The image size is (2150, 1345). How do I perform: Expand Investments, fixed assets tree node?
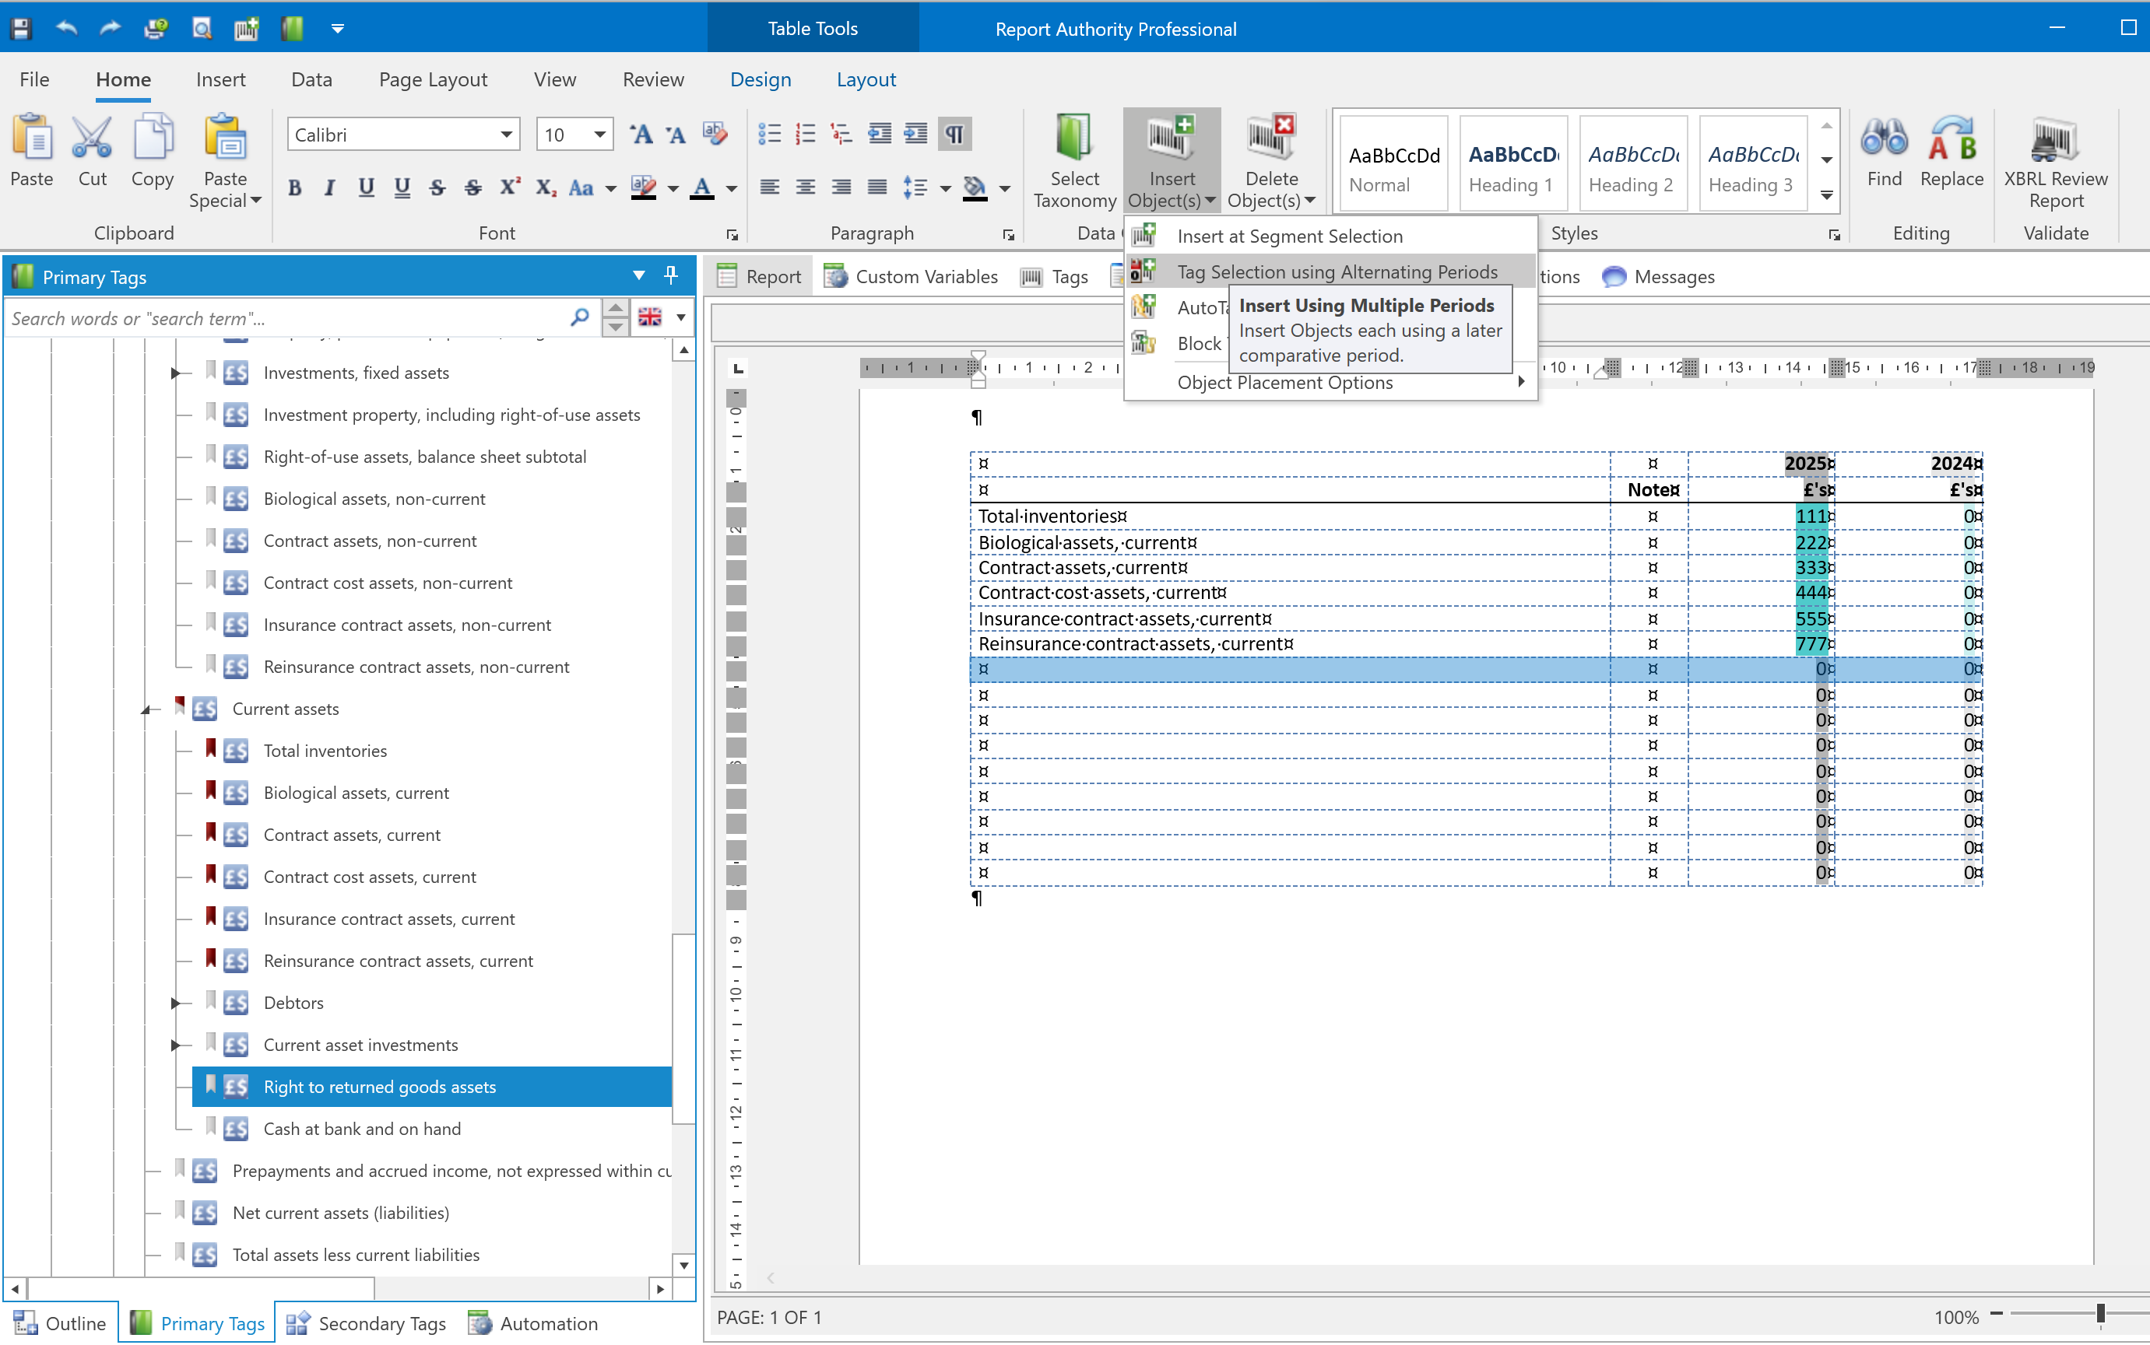click(x=175, y=373)
